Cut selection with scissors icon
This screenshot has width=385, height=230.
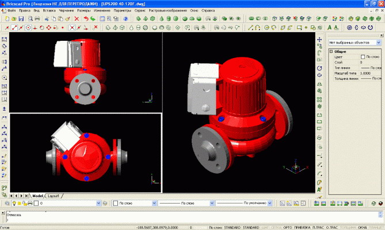point(47,18)
